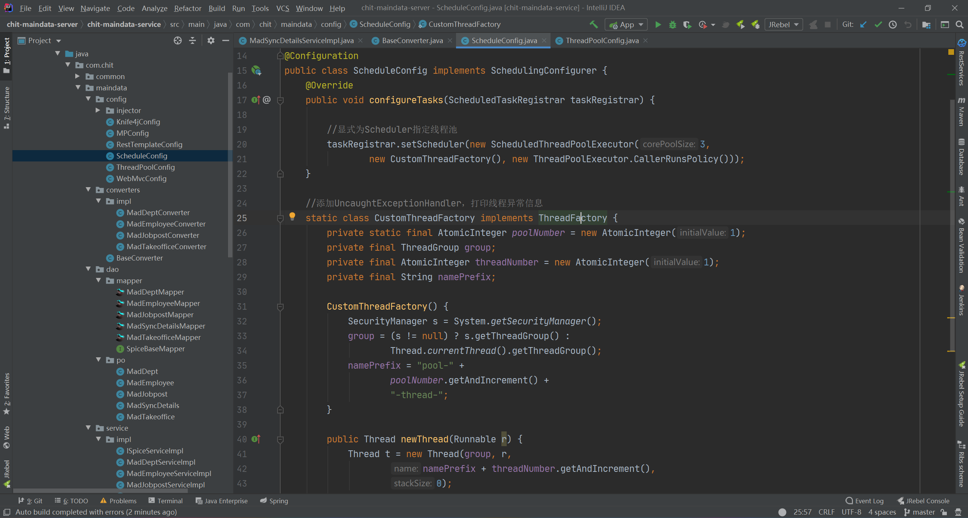Collapse the converters folder
968x518 pixels.
(88, 189)
